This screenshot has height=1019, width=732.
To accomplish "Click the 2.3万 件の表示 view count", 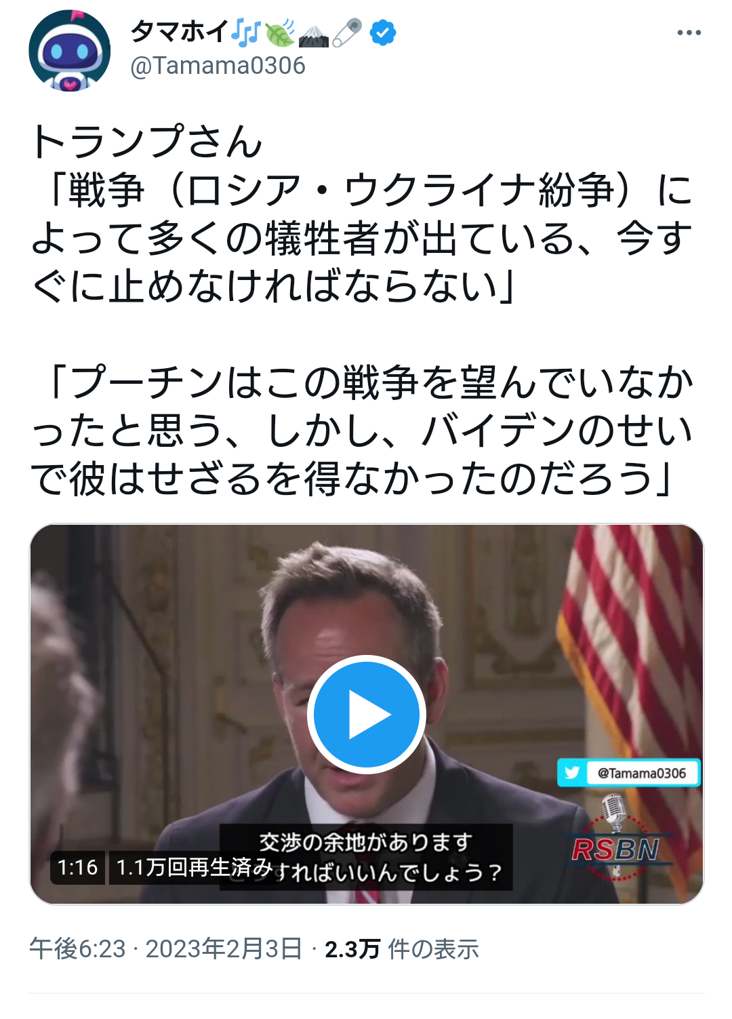I will point(401,948).
